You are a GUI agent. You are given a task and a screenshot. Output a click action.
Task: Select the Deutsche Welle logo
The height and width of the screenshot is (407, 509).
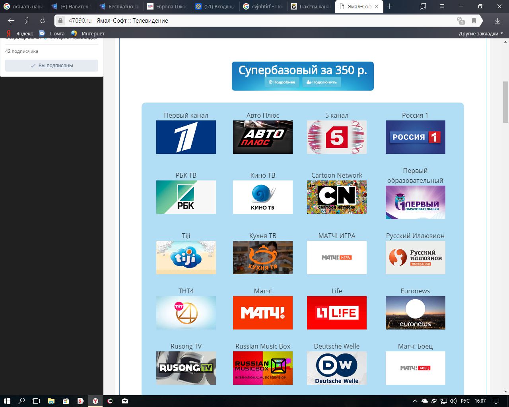(337, 368)
